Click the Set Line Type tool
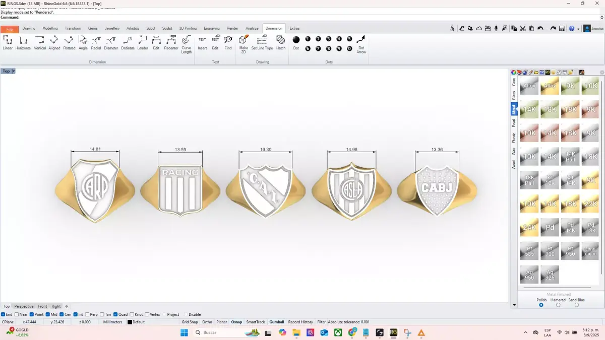The height and width of the screenshot is (340, 605). 262,43
